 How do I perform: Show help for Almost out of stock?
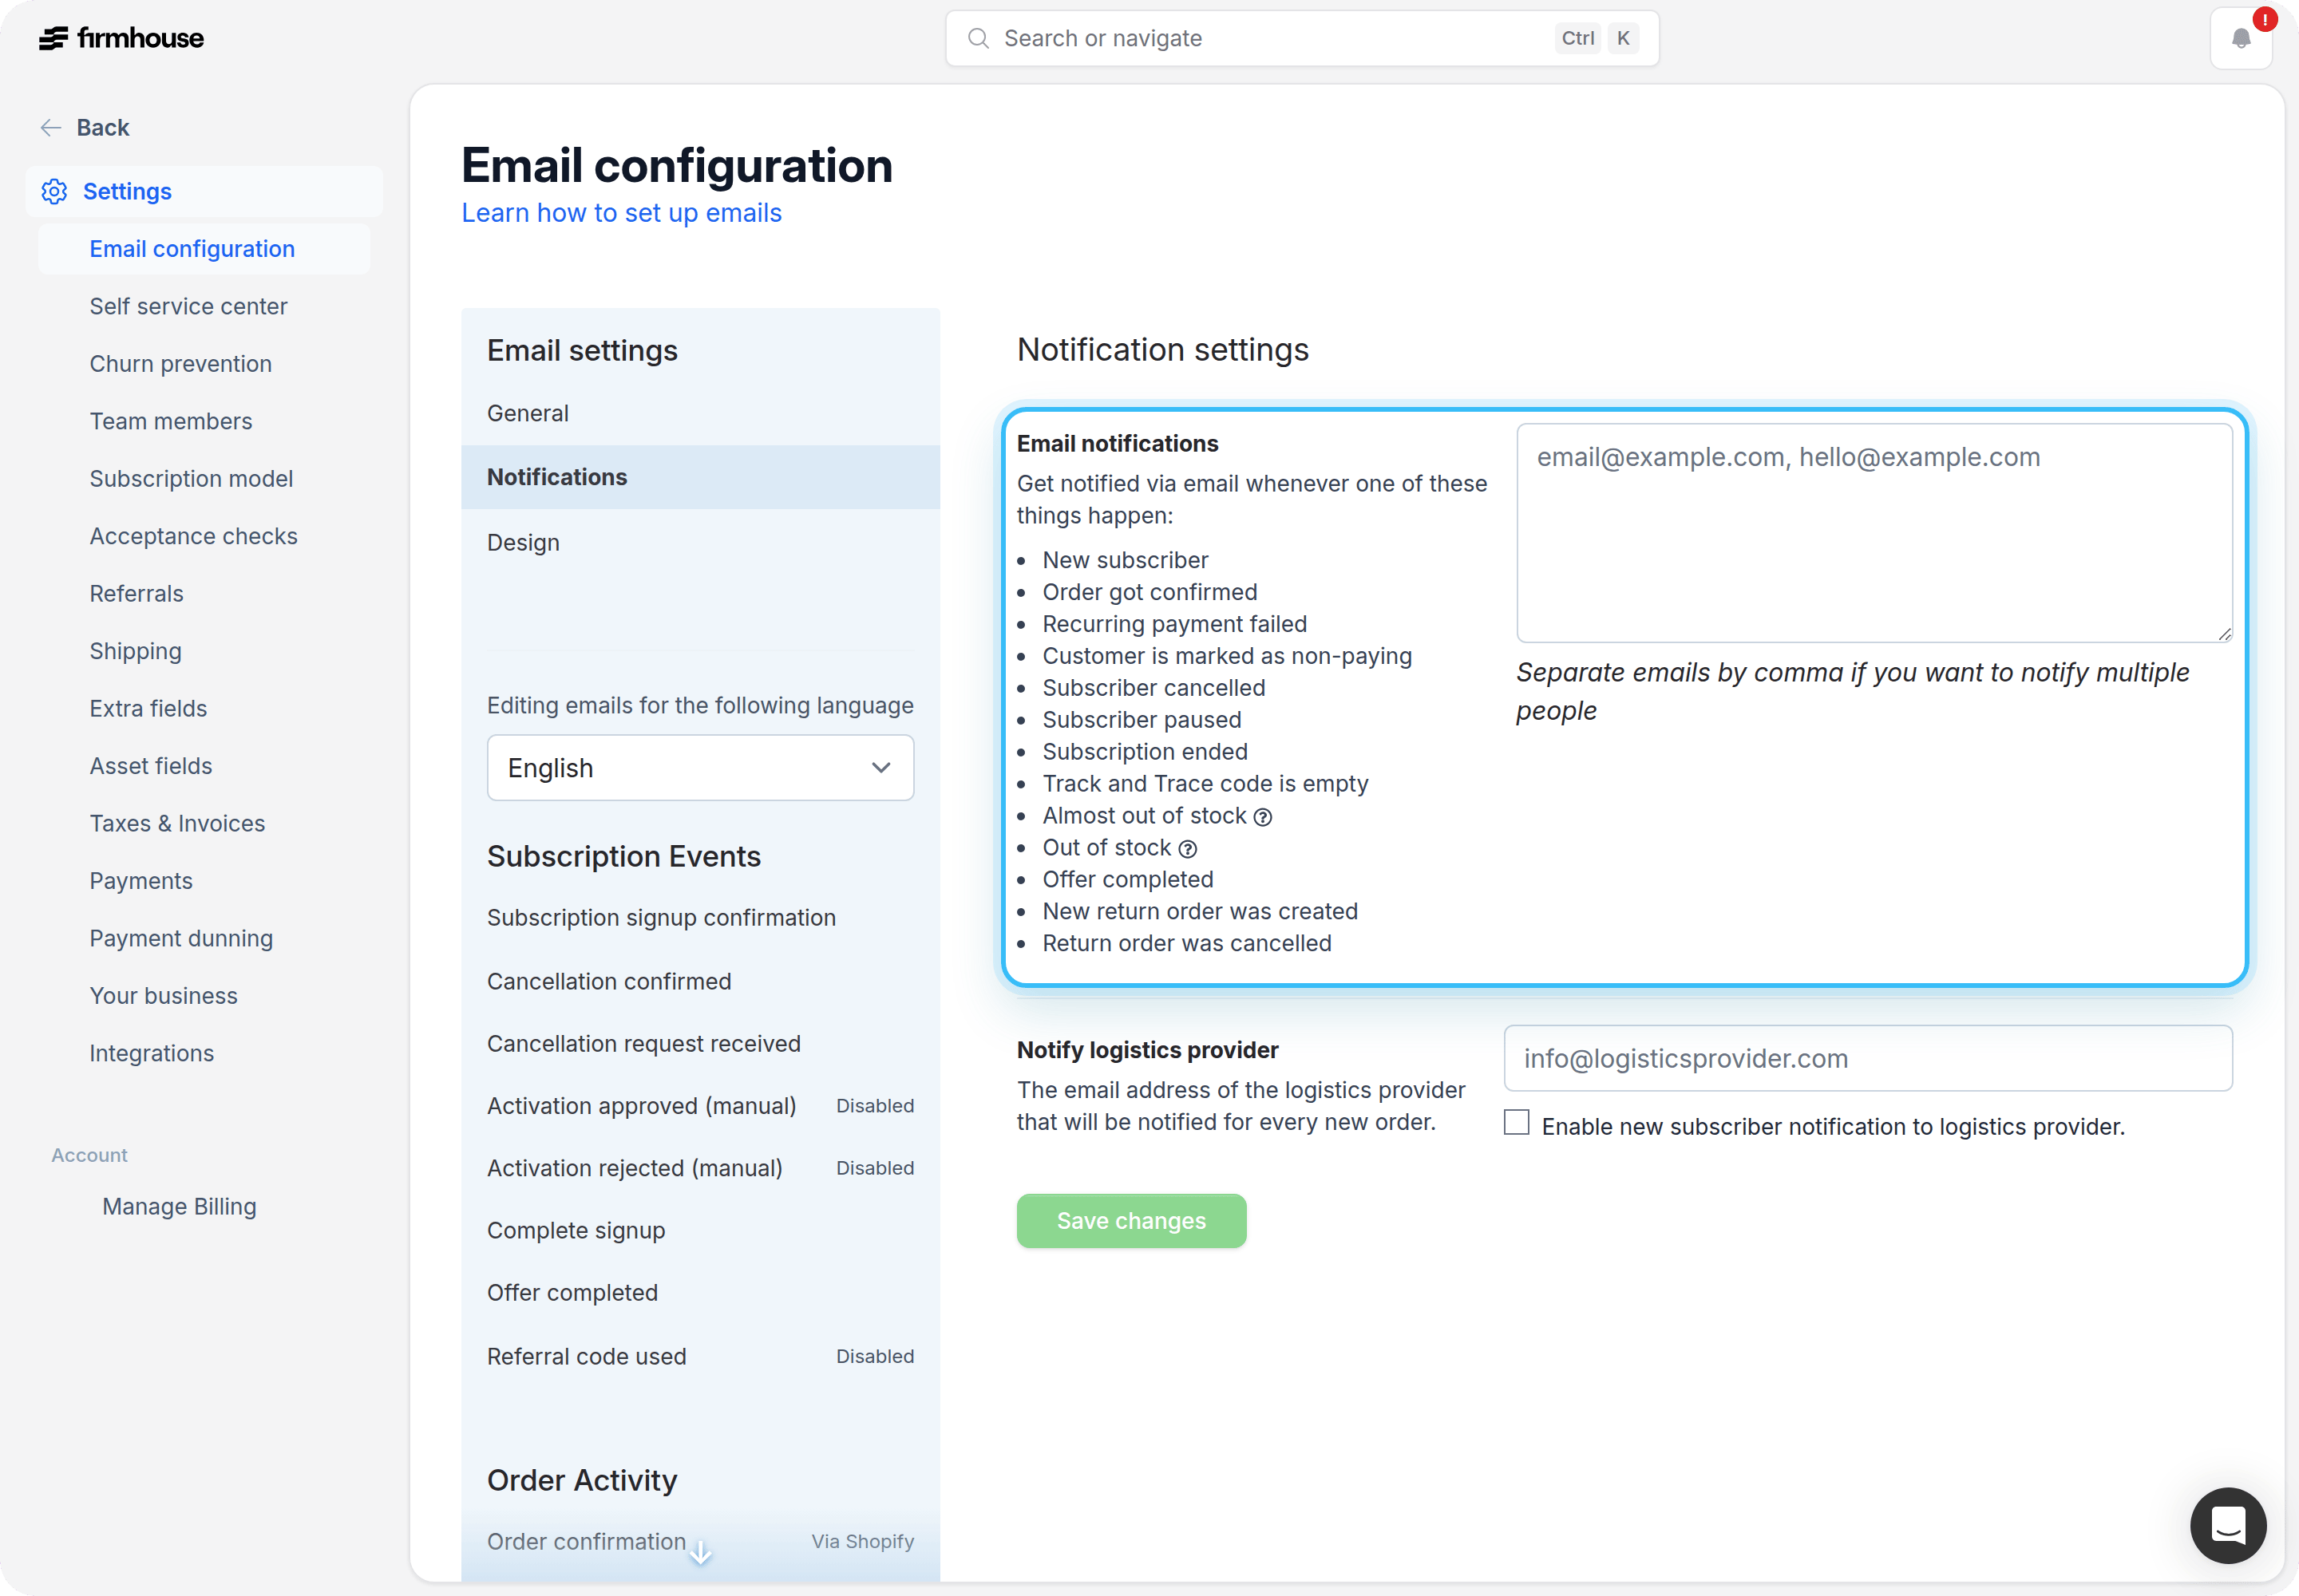click(1264, 817)
